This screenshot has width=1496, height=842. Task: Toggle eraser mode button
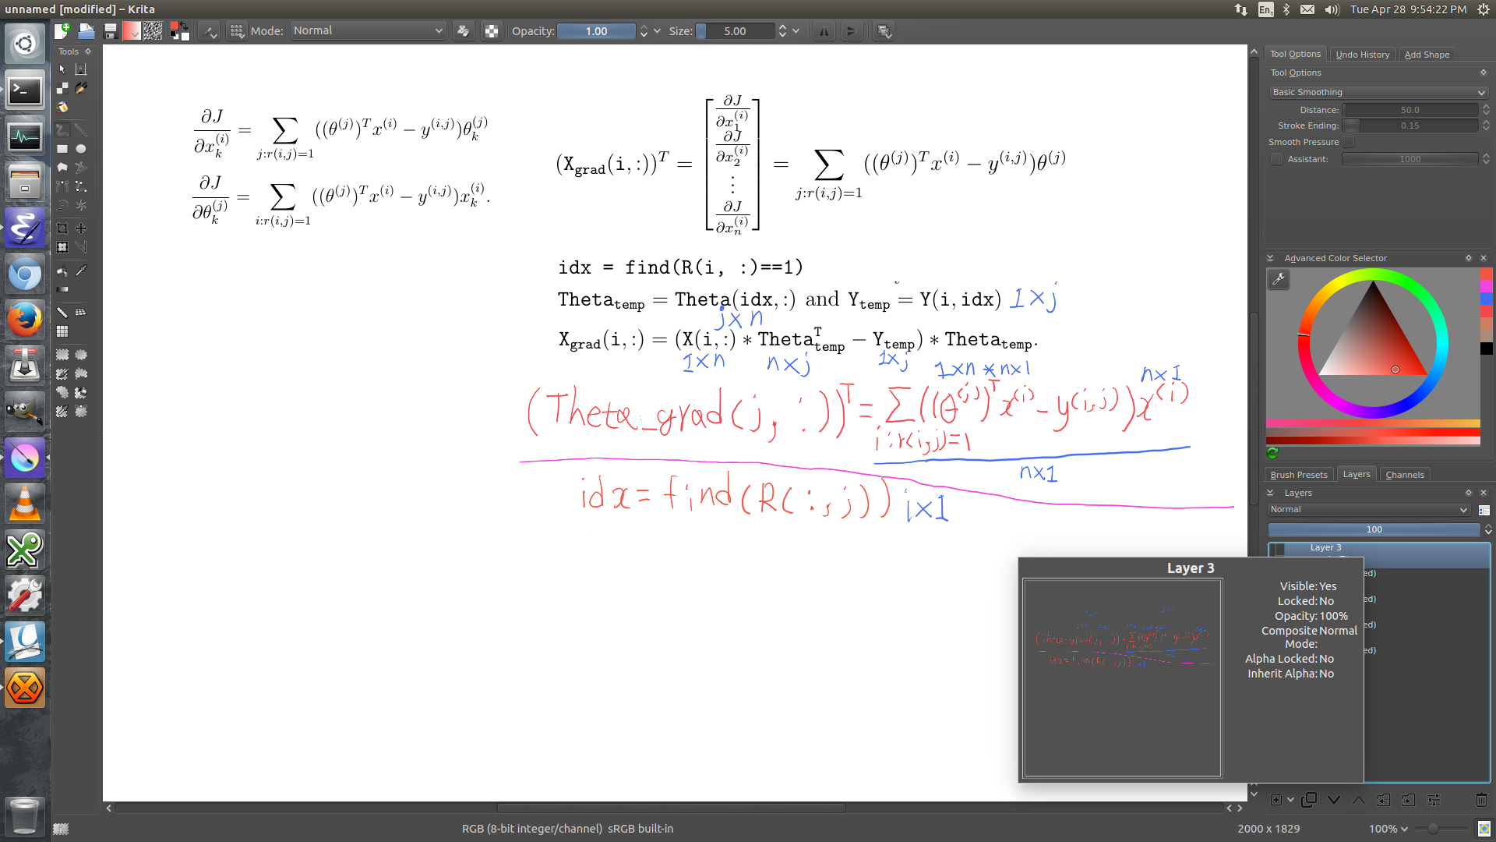coord(463,31)
